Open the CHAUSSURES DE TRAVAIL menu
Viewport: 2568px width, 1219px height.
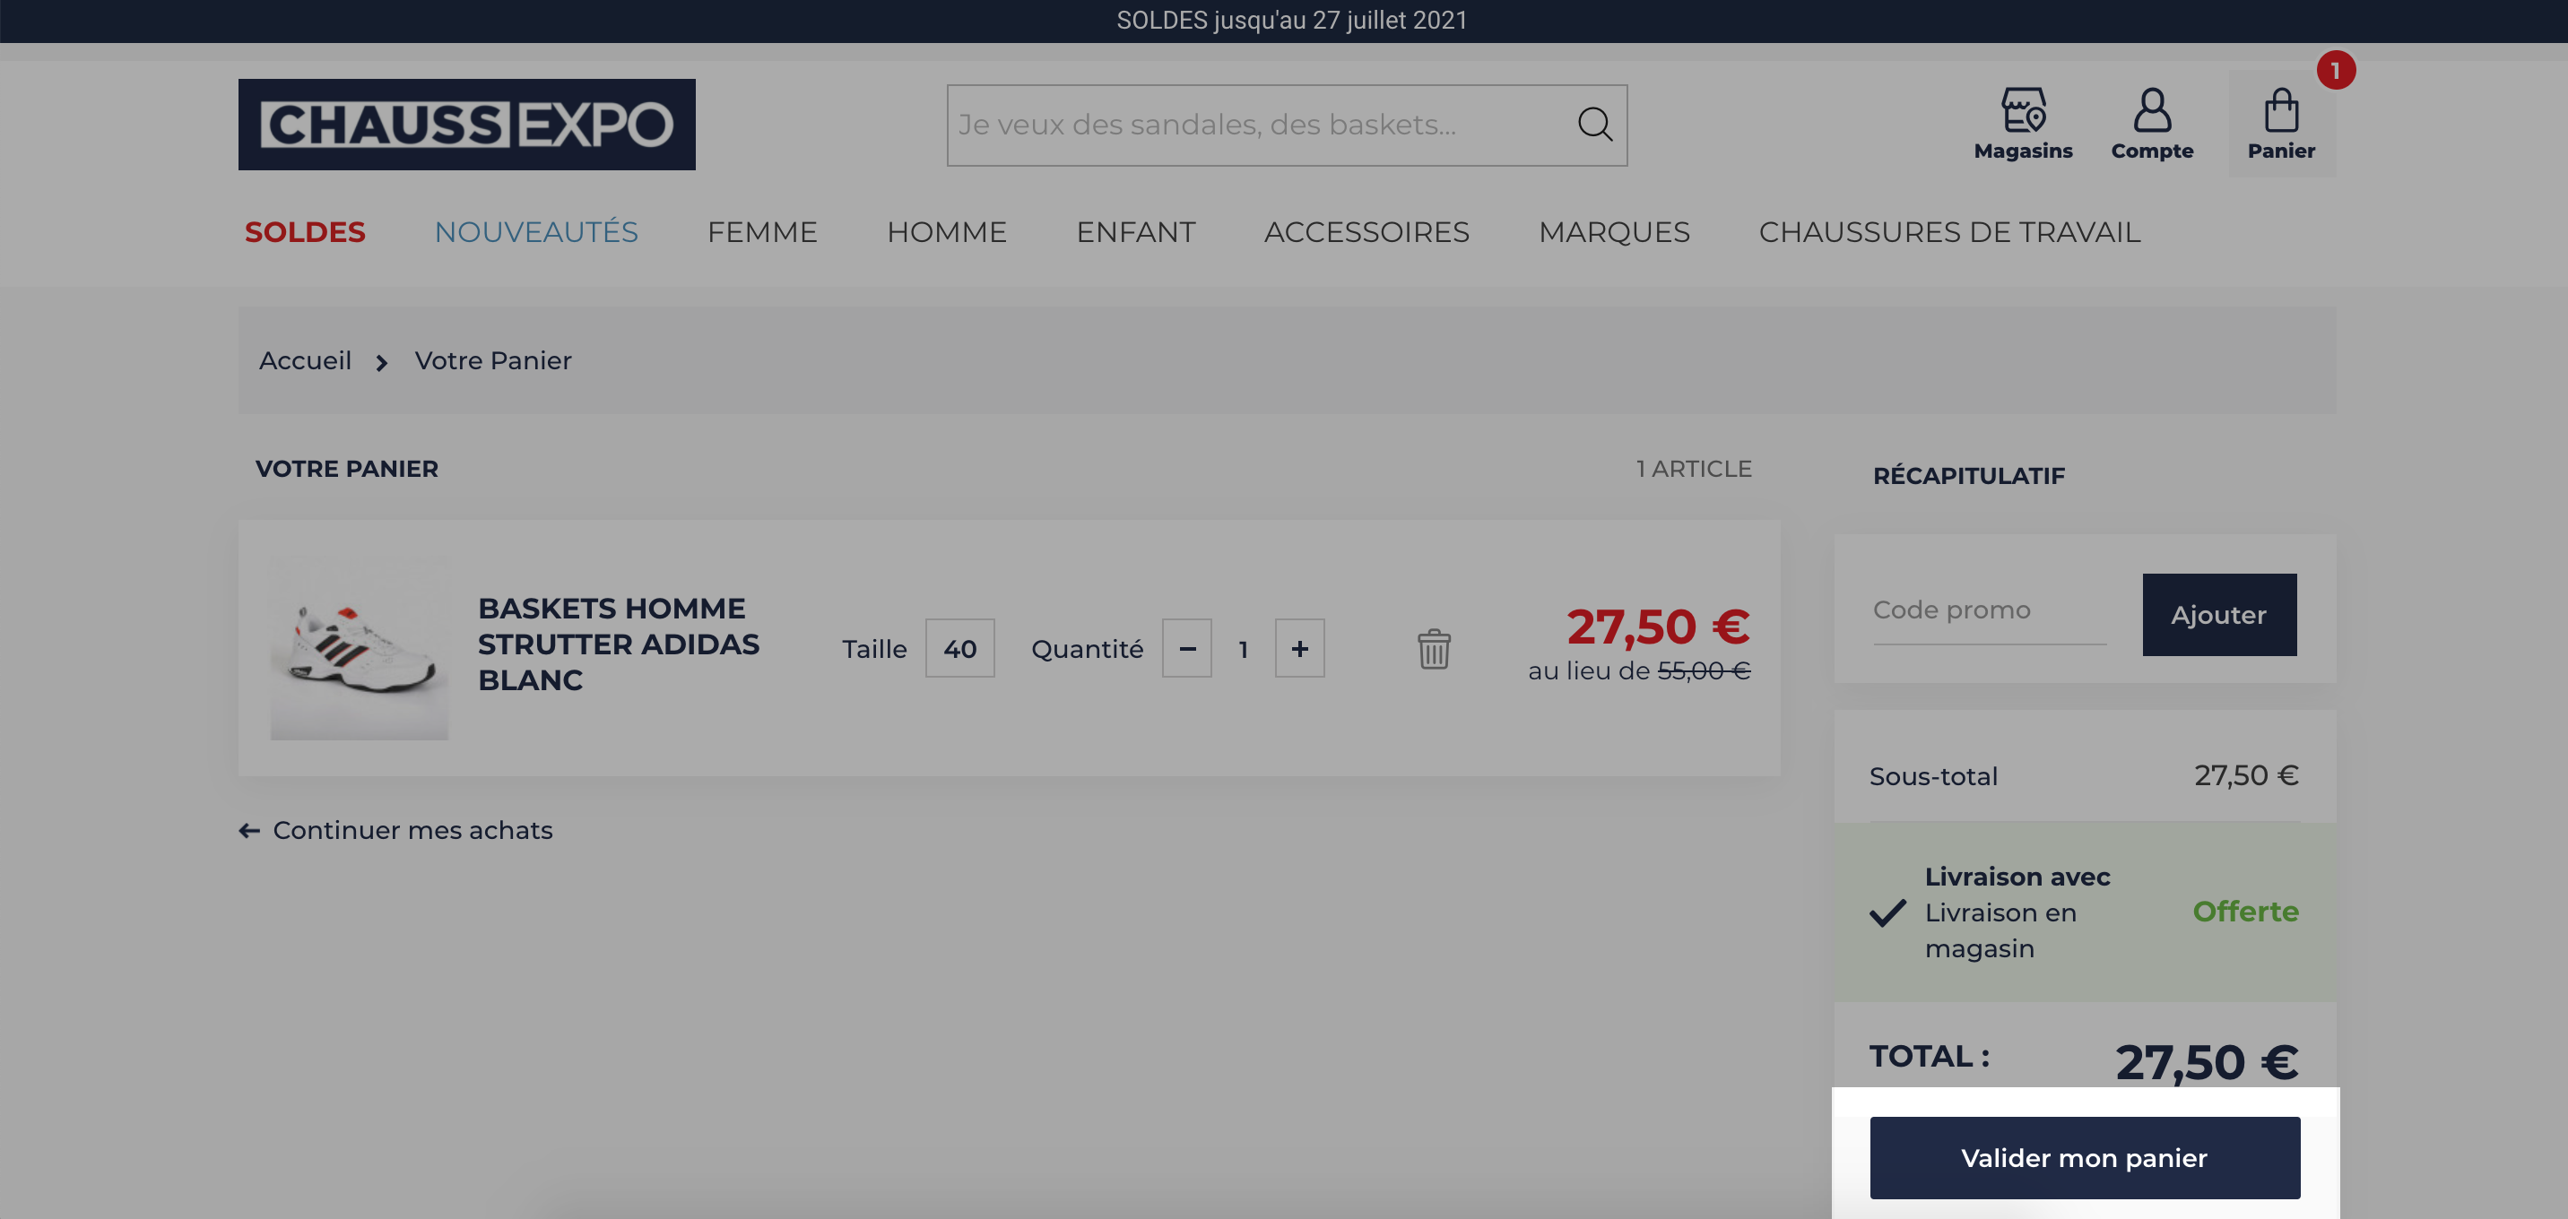click(1949, 232)
